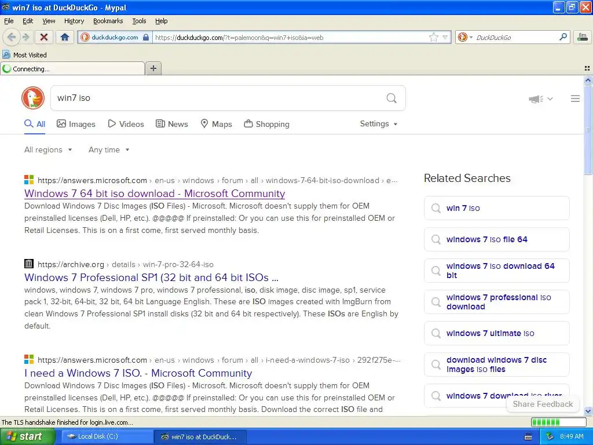Click related search 'win 7 iso'
The image size is (593, 445).
point(496,208)
